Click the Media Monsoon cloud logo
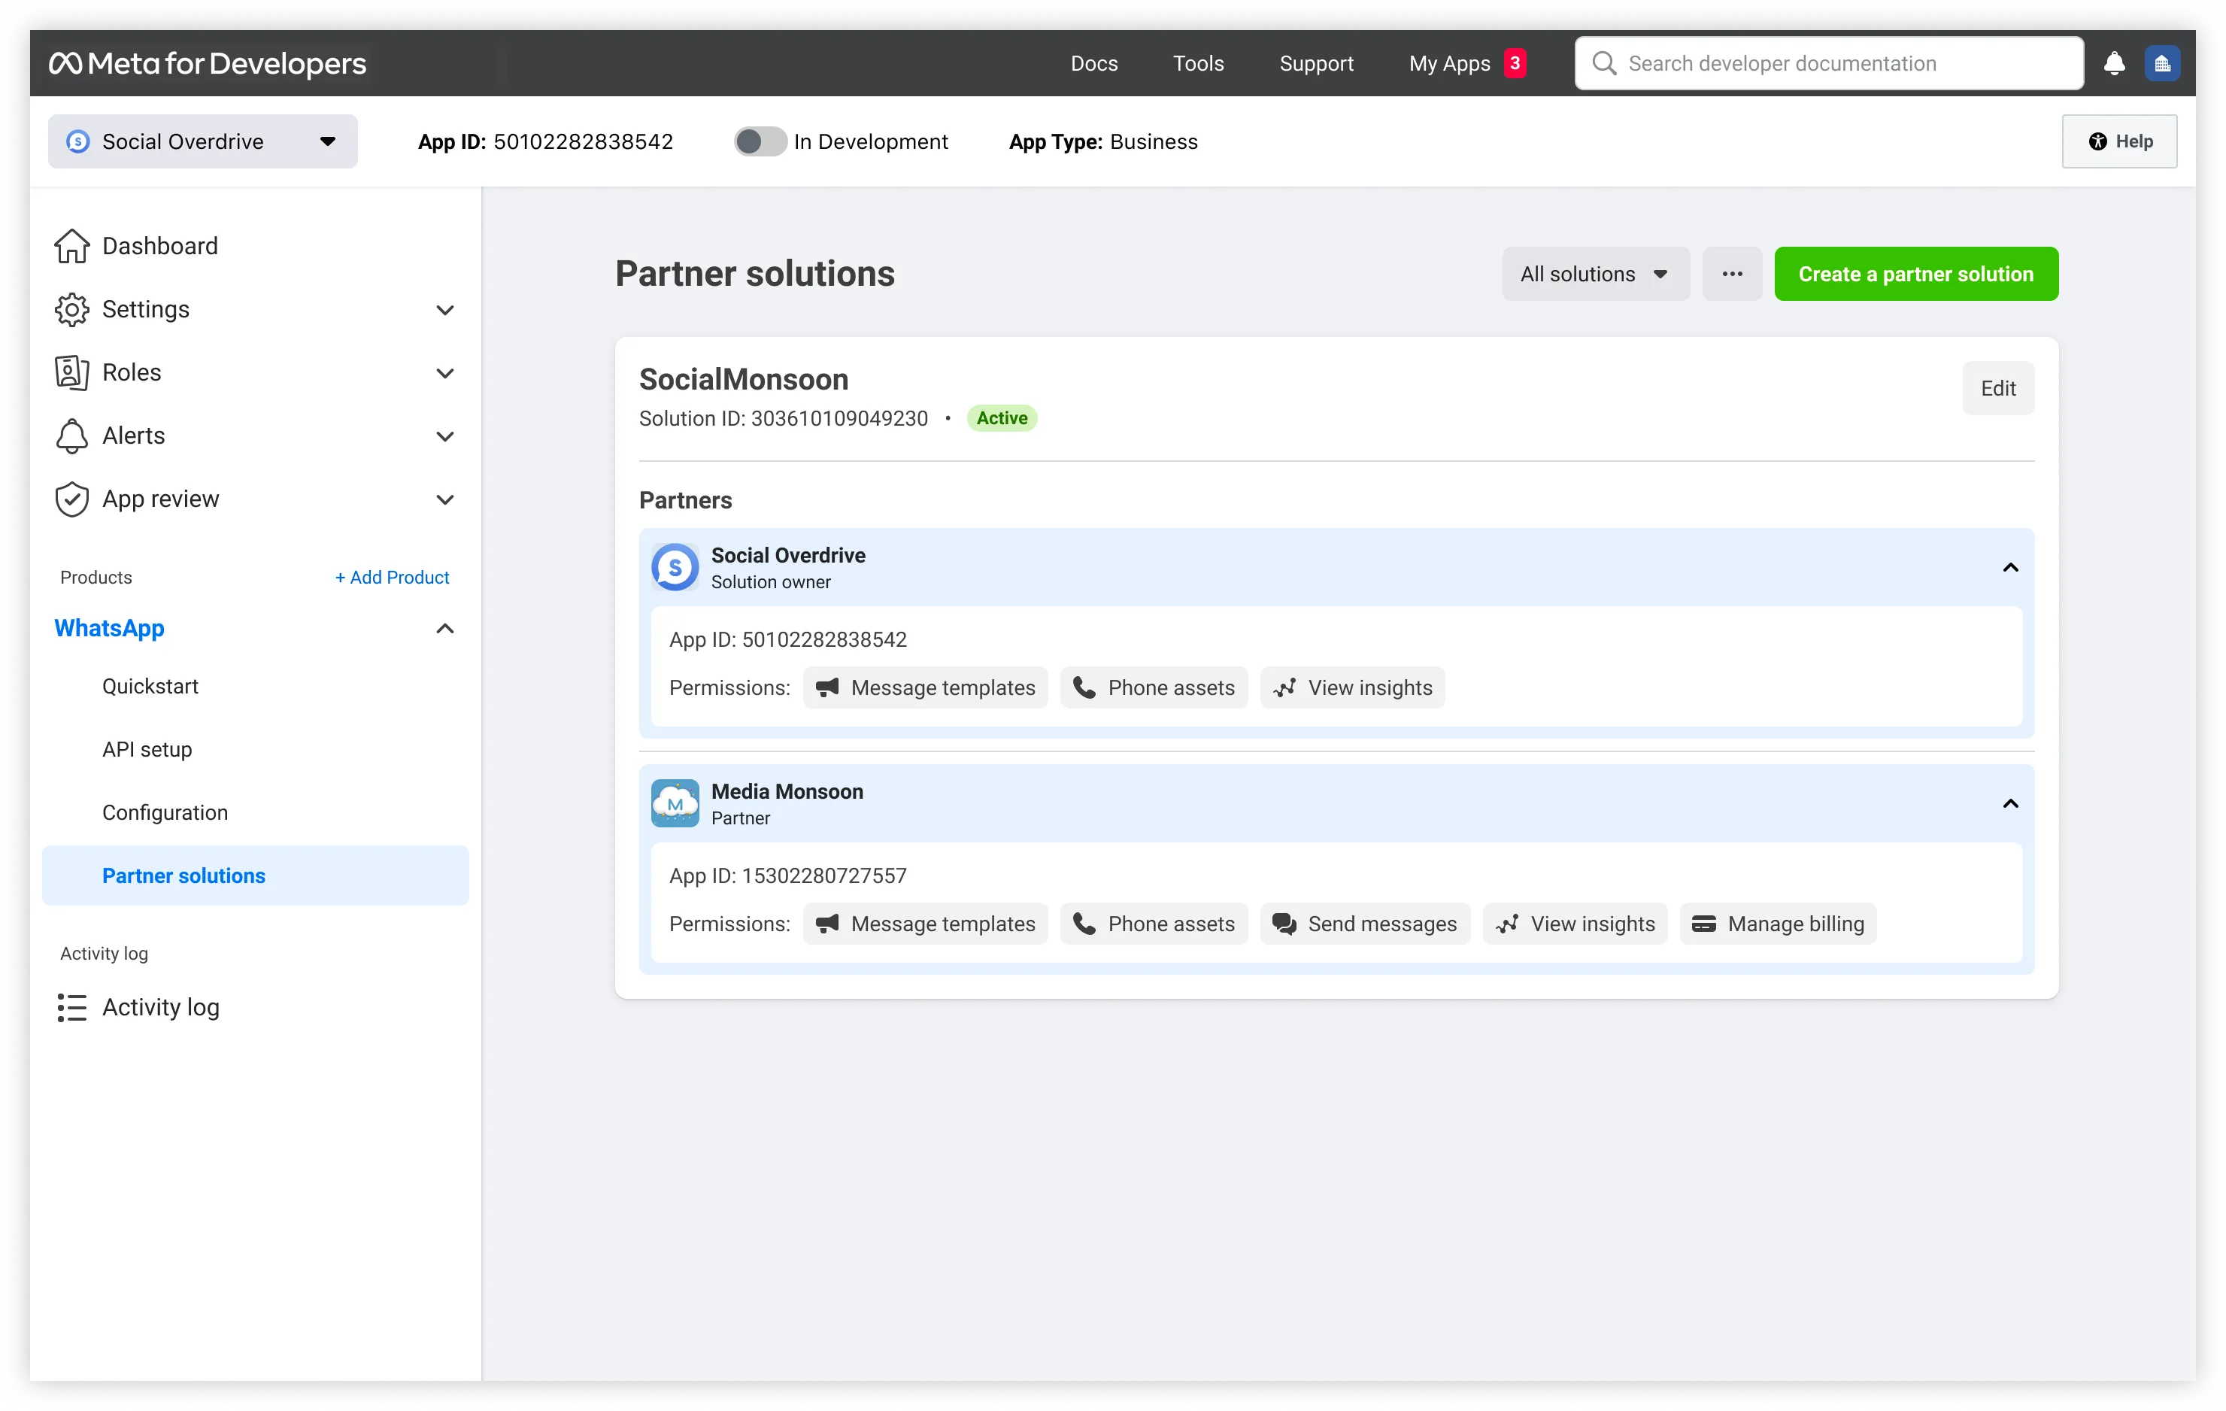This screenshot has width=2226, height=1411. pyautogui.click(x=675, y=803)
